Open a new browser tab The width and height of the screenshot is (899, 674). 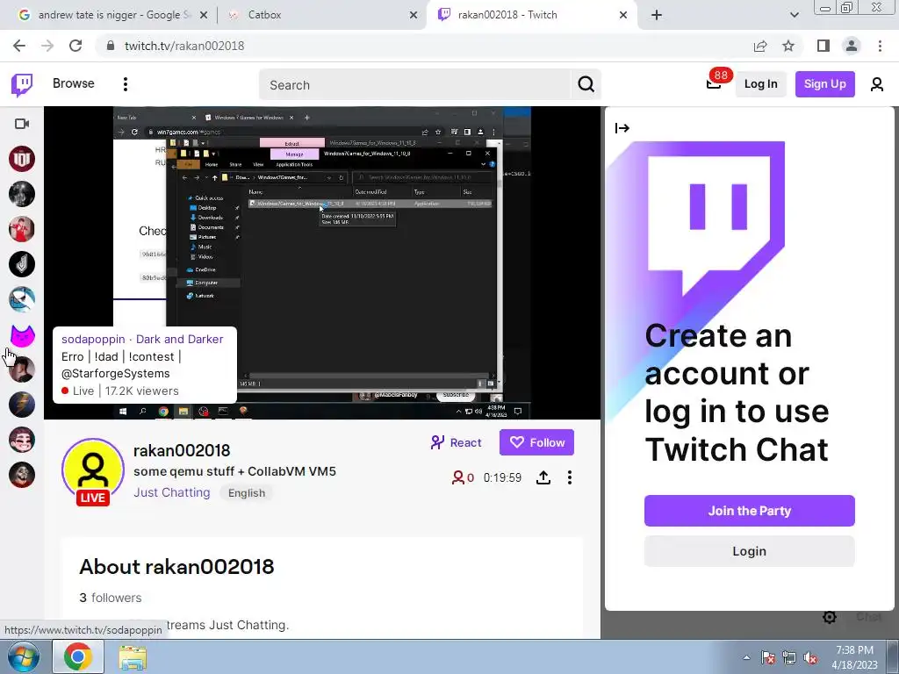[657, 15]
